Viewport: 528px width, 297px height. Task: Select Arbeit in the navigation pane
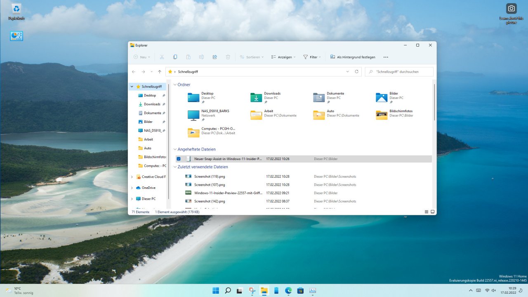[148, 139]
